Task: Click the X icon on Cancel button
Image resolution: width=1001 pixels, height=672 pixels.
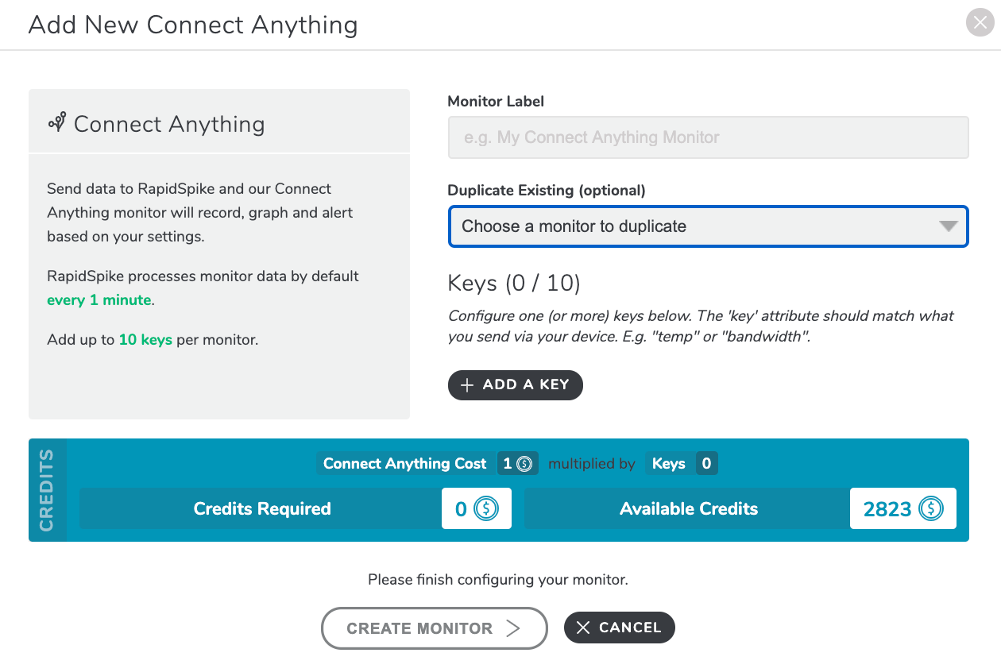Action: coord(583,628)
